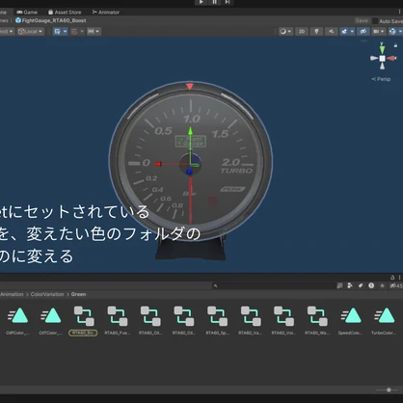The image size is (403, 403).
Task: Click Project panel lock icon
Action: (x=392, y=278)
